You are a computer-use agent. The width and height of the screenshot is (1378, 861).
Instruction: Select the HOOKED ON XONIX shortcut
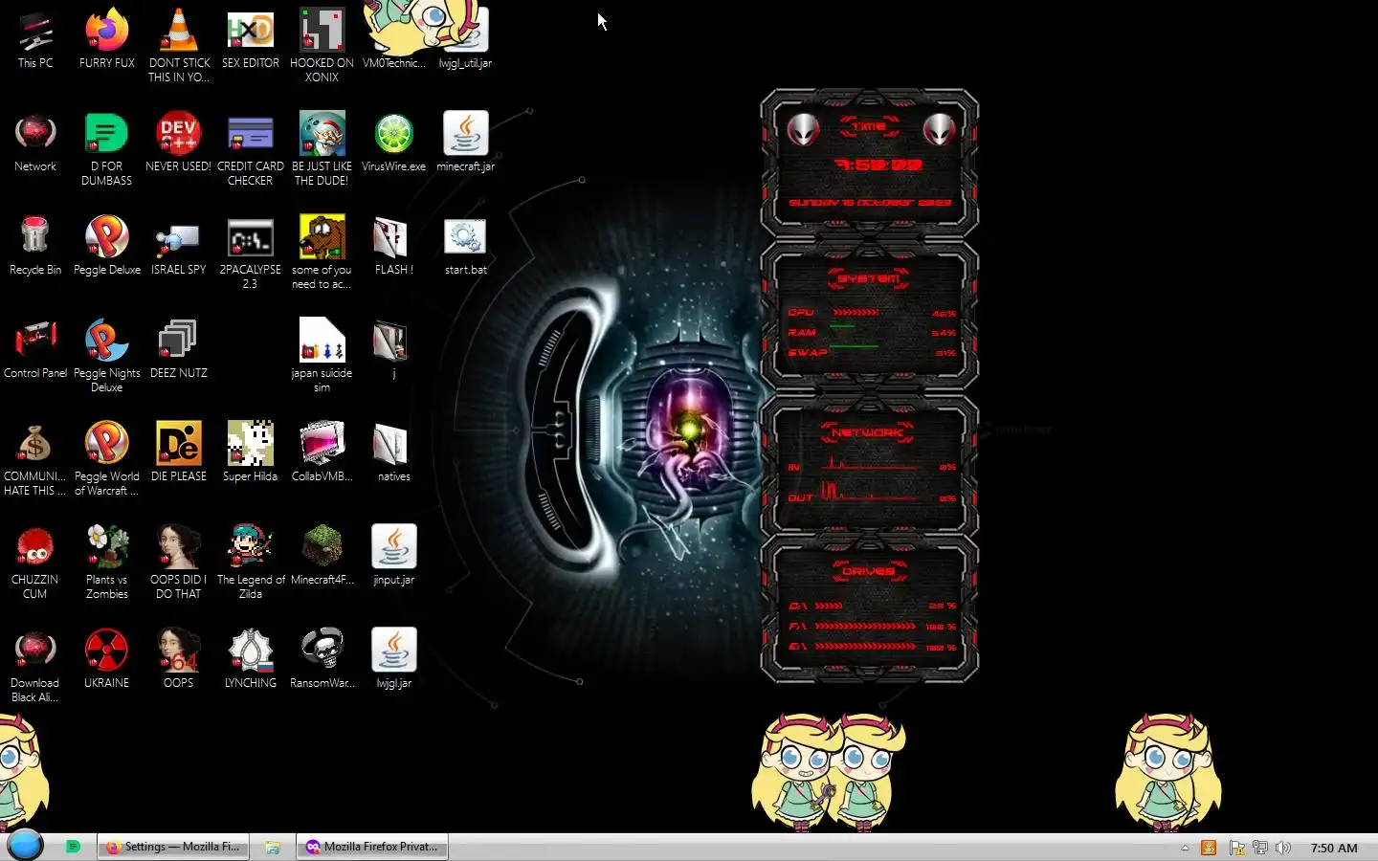[322, 45]
